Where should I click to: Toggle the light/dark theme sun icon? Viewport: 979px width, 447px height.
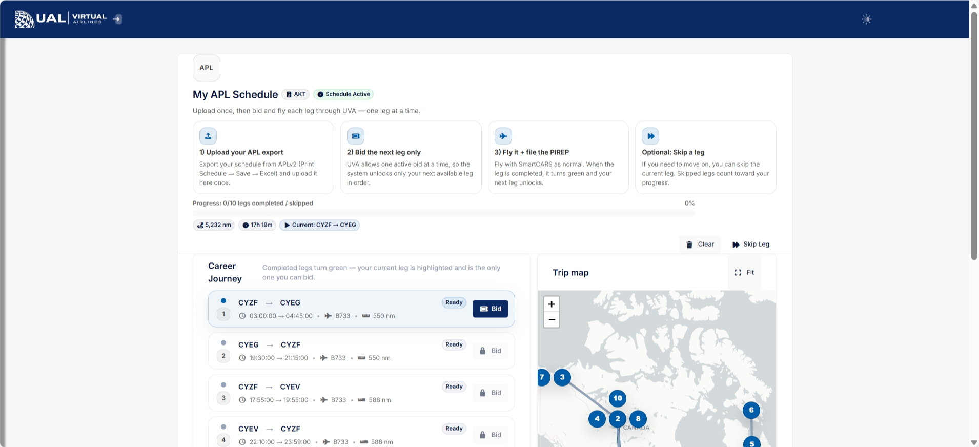[866, 19]
